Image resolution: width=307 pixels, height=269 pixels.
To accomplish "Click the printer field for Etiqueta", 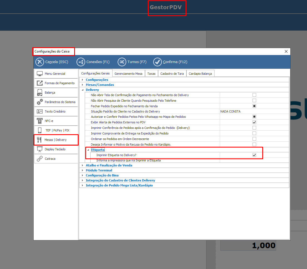I will coord(254,160).
